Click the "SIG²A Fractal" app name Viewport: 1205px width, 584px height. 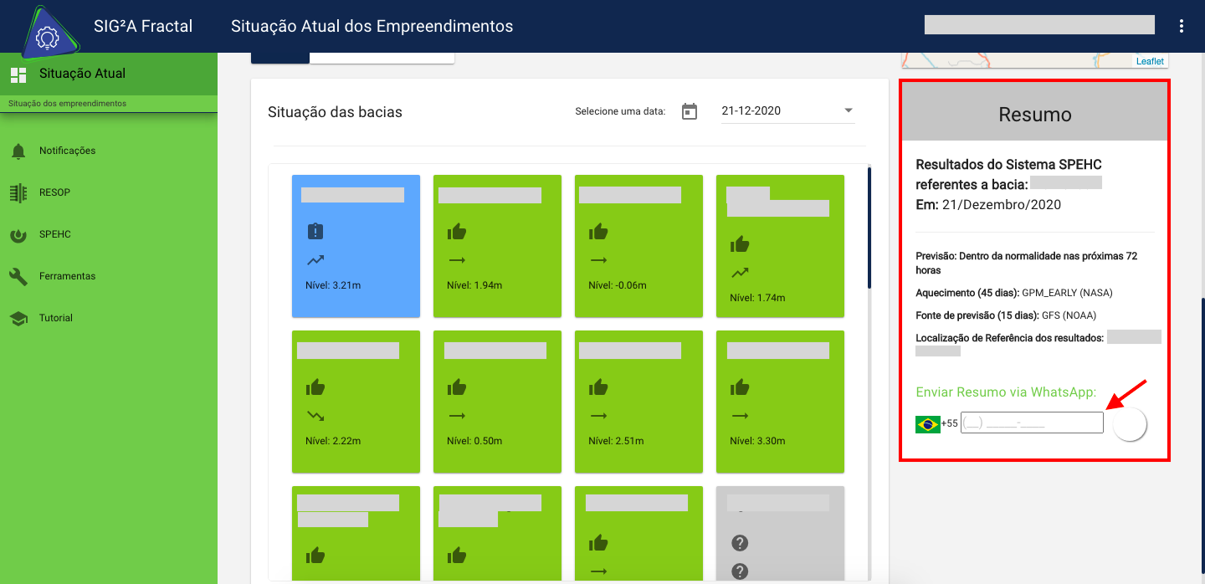tap(143, 27)
